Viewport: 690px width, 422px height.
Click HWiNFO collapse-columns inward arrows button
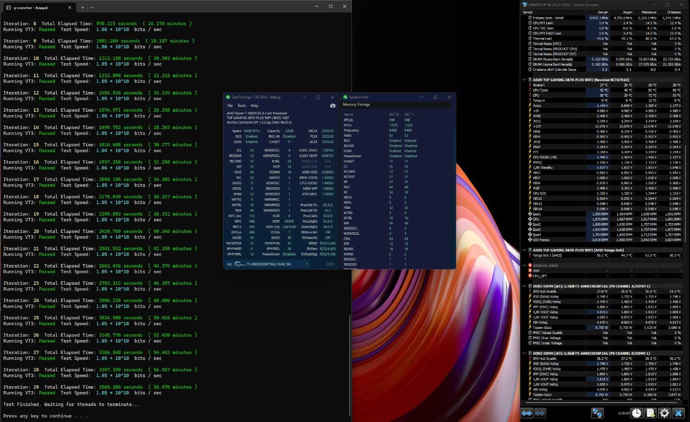tap(540, 413)
